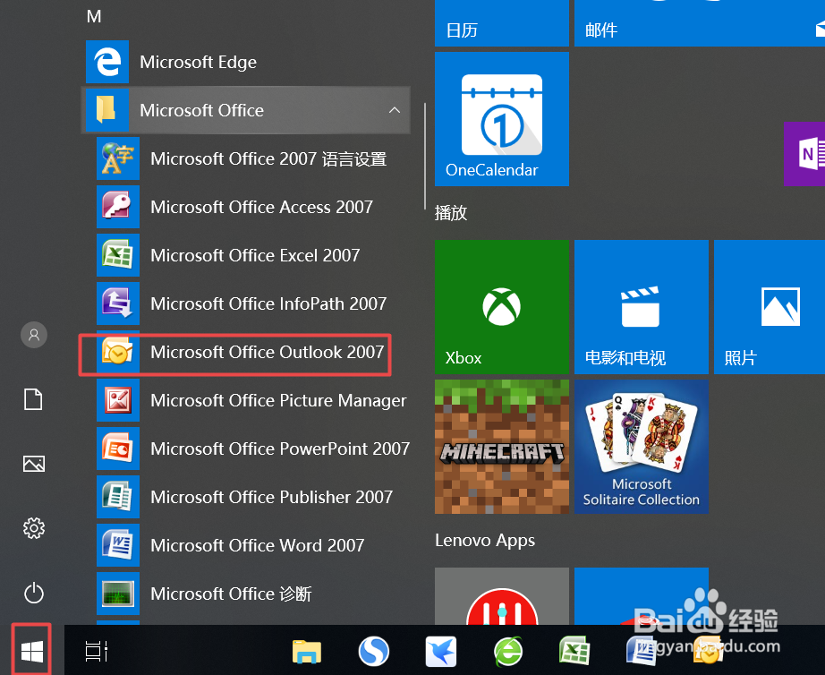Open Pictures from the Start sidebar

[x=34, y=464]
